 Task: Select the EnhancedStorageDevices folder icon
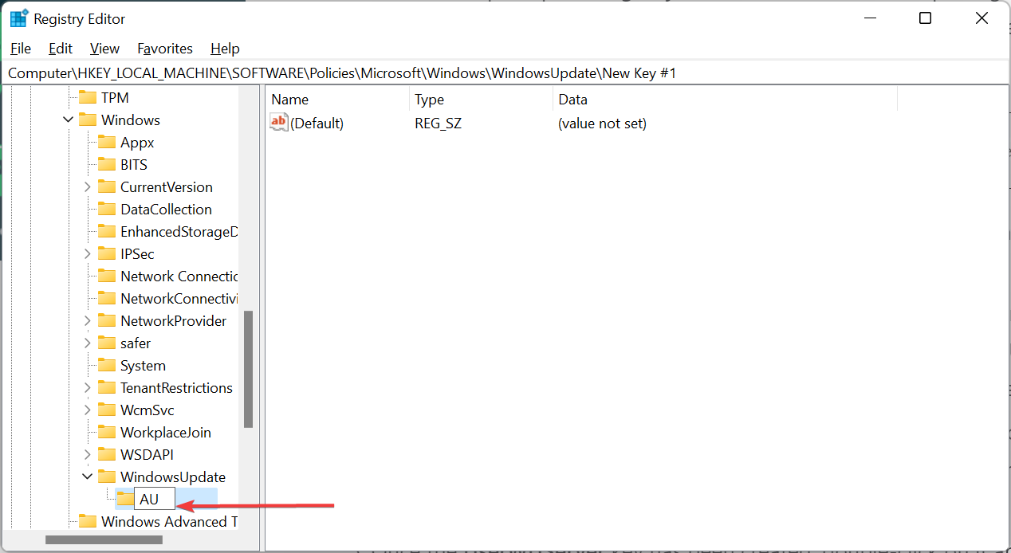(x=107, y=232)
